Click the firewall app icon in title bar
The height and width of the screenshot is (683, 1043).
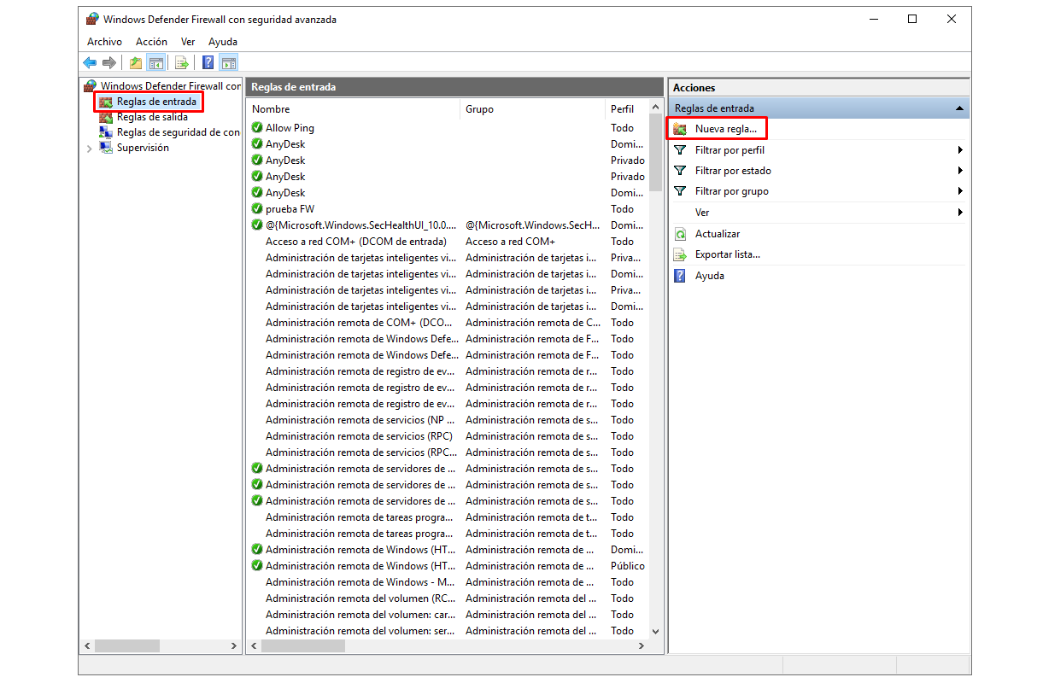point(92,20)
